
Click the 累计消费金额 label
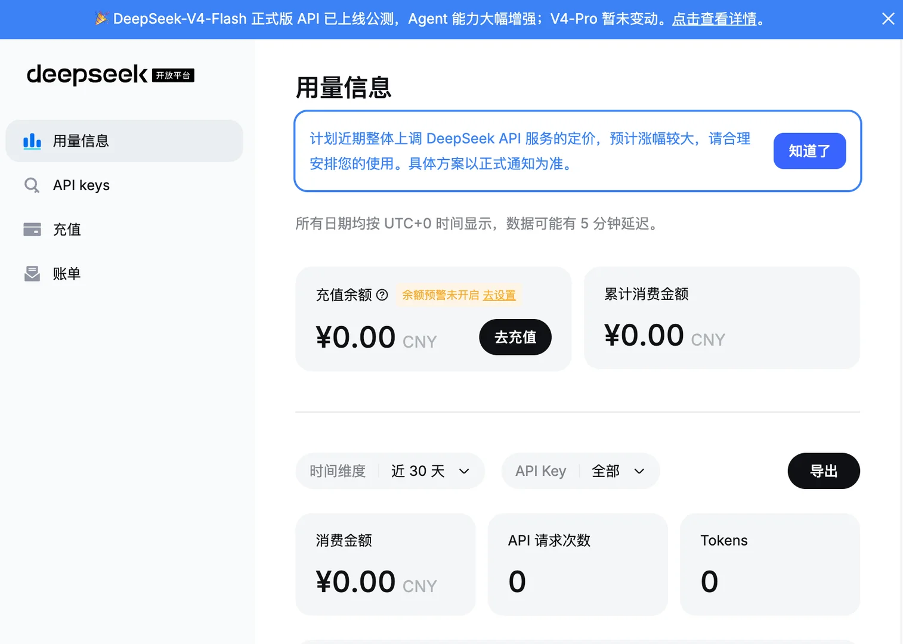pyautogui.click(x=647, y=294)
